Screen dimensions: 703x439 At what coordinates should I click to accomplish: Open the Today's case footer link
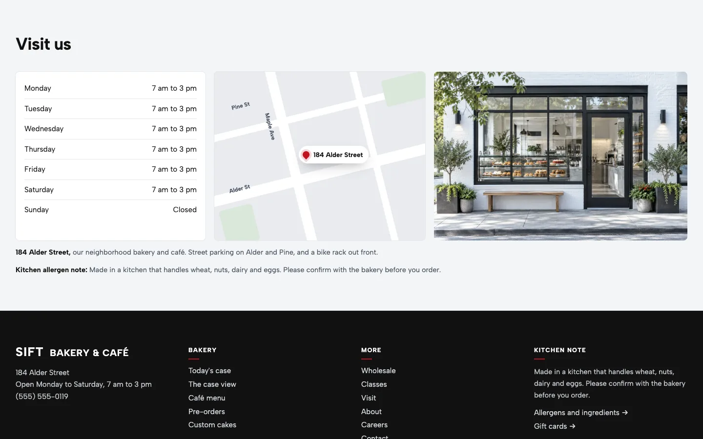pos(209,371)
